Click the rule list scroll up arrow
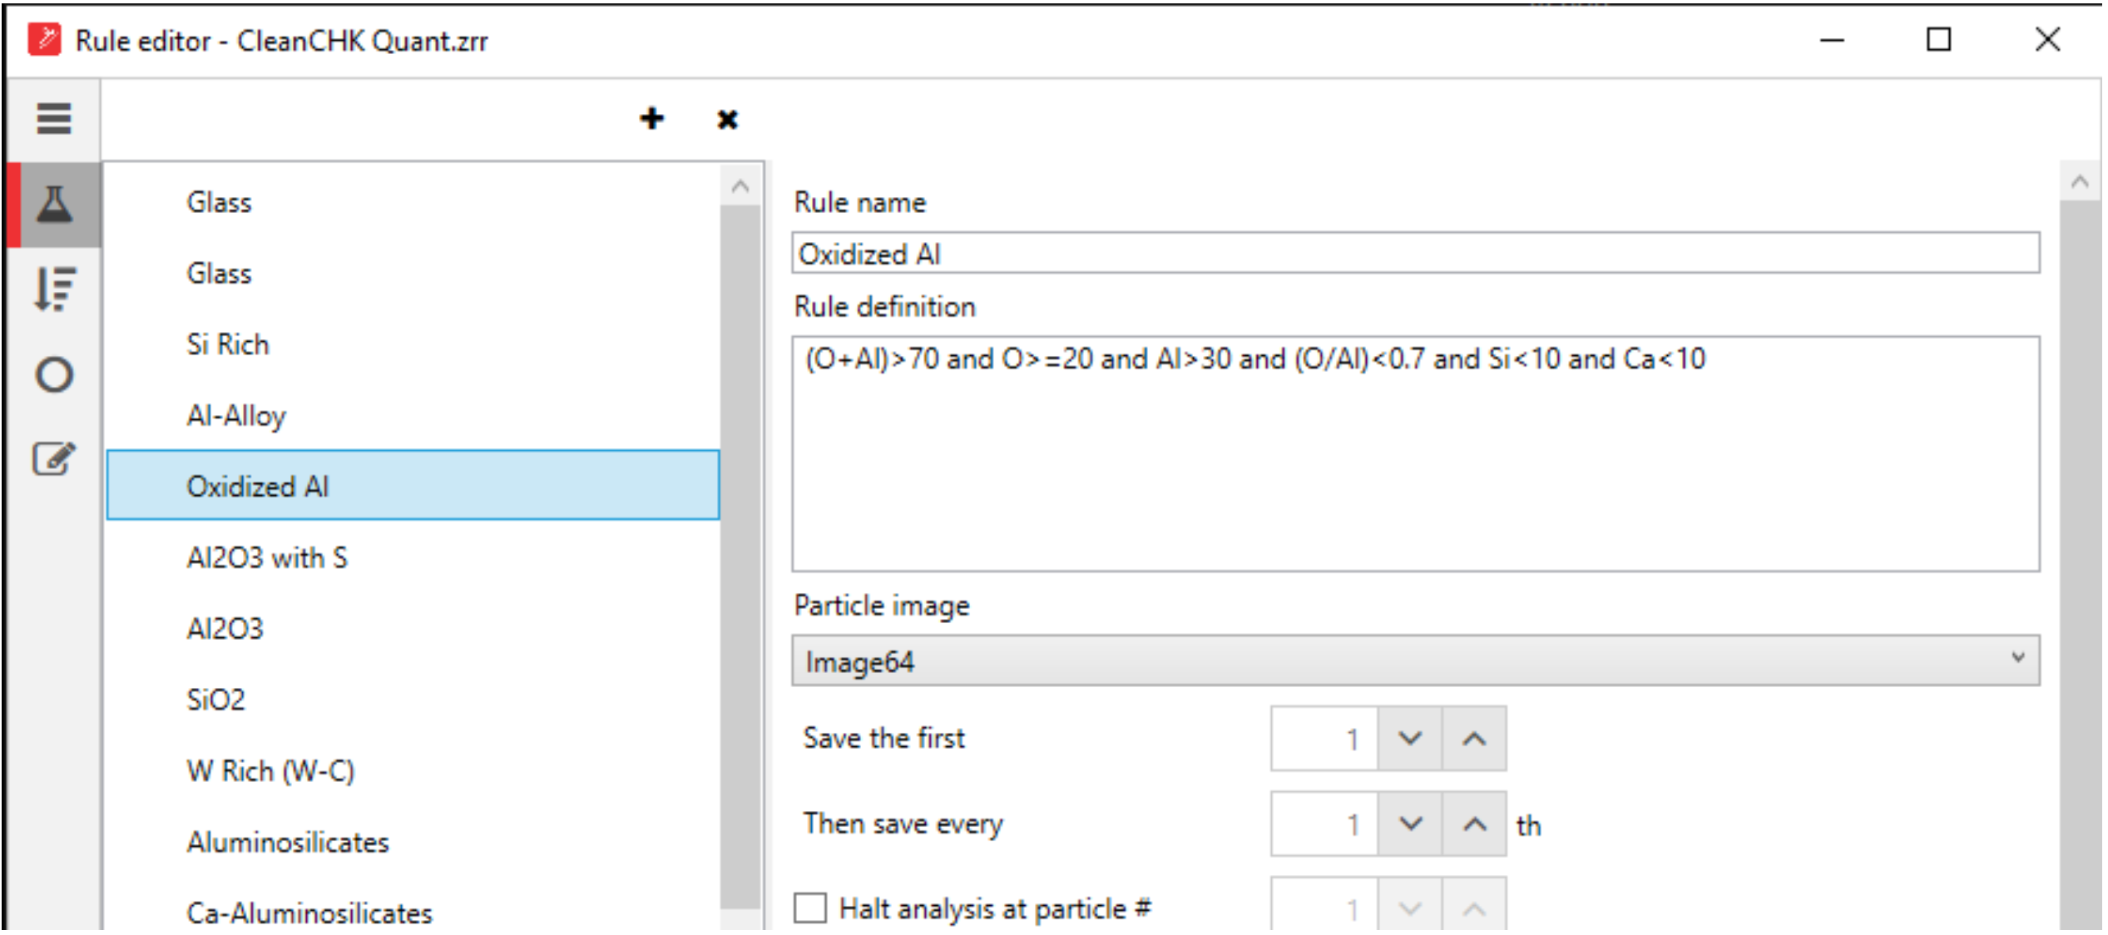Viewport: 2108px width, 935px height. pyautogui.click(x=740, y=185)
